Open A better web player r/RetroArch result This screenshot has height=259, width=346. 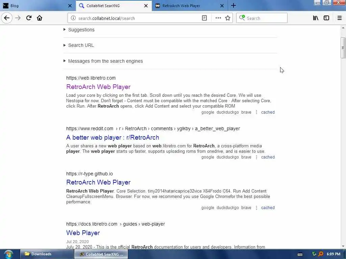[113, 138]
